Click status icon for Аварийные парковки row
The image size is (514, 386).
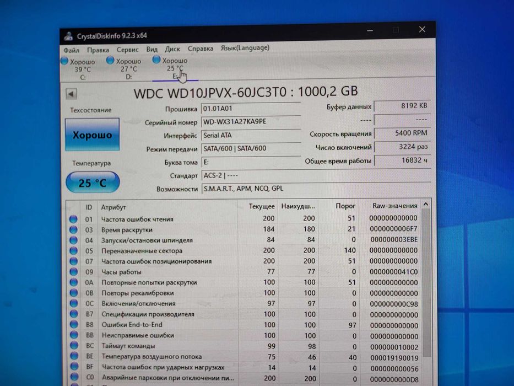pyautogui.click(x=75, y=377)
